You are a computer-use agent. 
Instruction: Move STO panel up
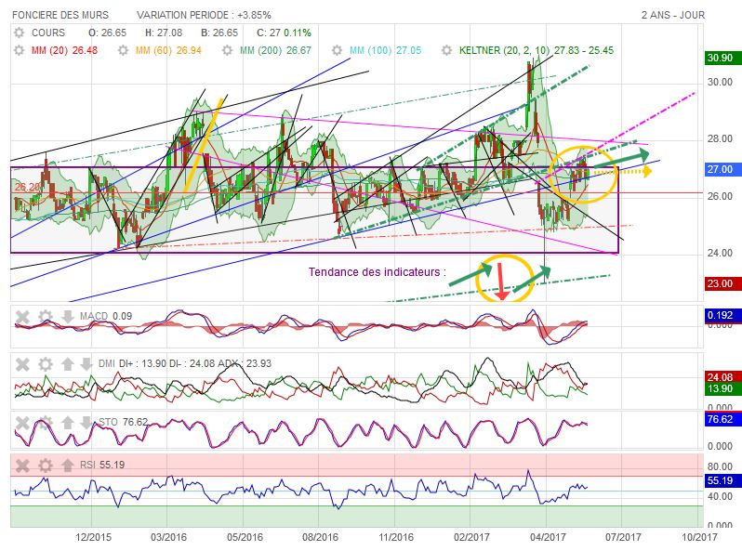click(x=68, y=423)
